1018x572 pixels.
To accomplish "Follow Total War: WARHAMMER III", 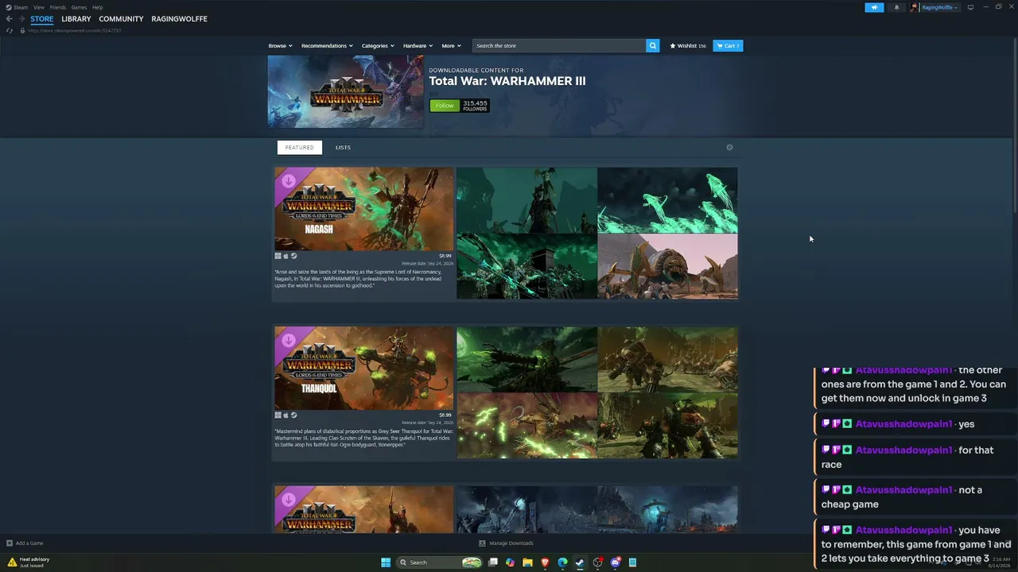I will click(x=445, y=106).
